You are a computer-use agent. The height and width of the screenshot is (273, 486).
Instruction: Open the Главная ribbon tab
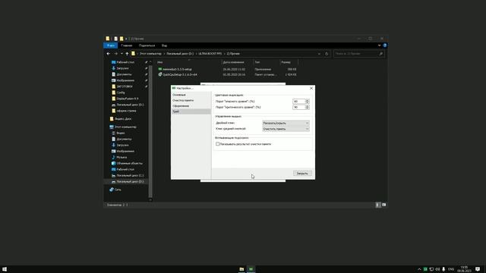click(x=127, y=45)
